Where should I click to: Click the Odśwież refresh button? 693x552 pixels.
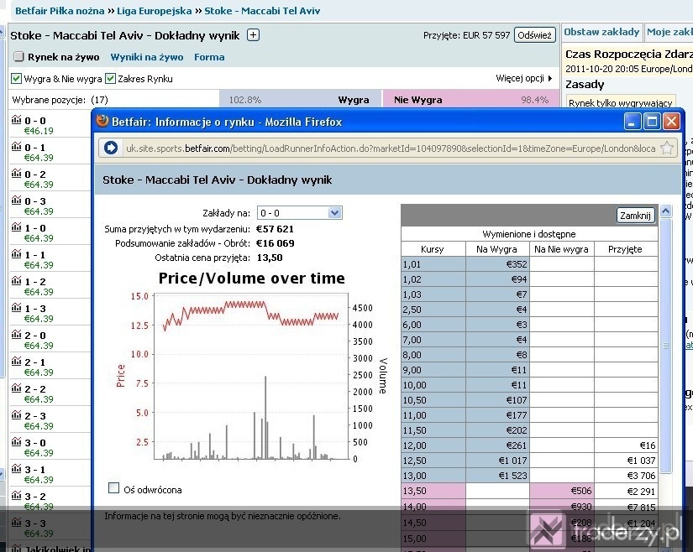point(535,35)
